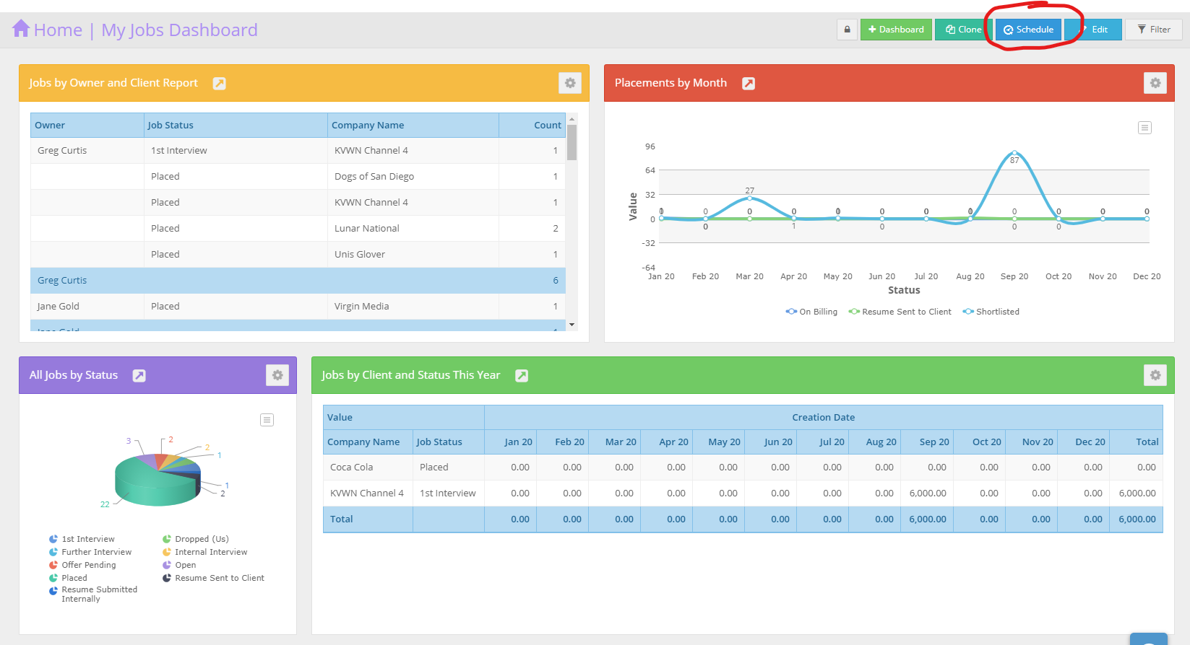Click pop-out icon for All Jobs by Status

(x=139, y=376)
